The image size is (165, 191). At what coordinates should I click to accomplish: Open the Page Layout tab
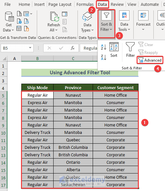pyautogui.click(x=60, y=5)
